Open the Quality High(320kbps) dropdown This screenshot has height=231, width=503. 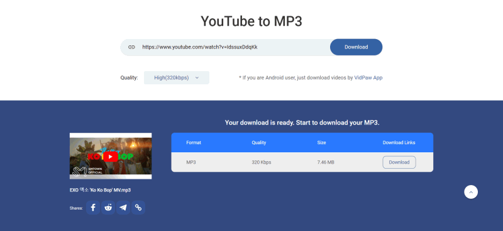[177, 78]
